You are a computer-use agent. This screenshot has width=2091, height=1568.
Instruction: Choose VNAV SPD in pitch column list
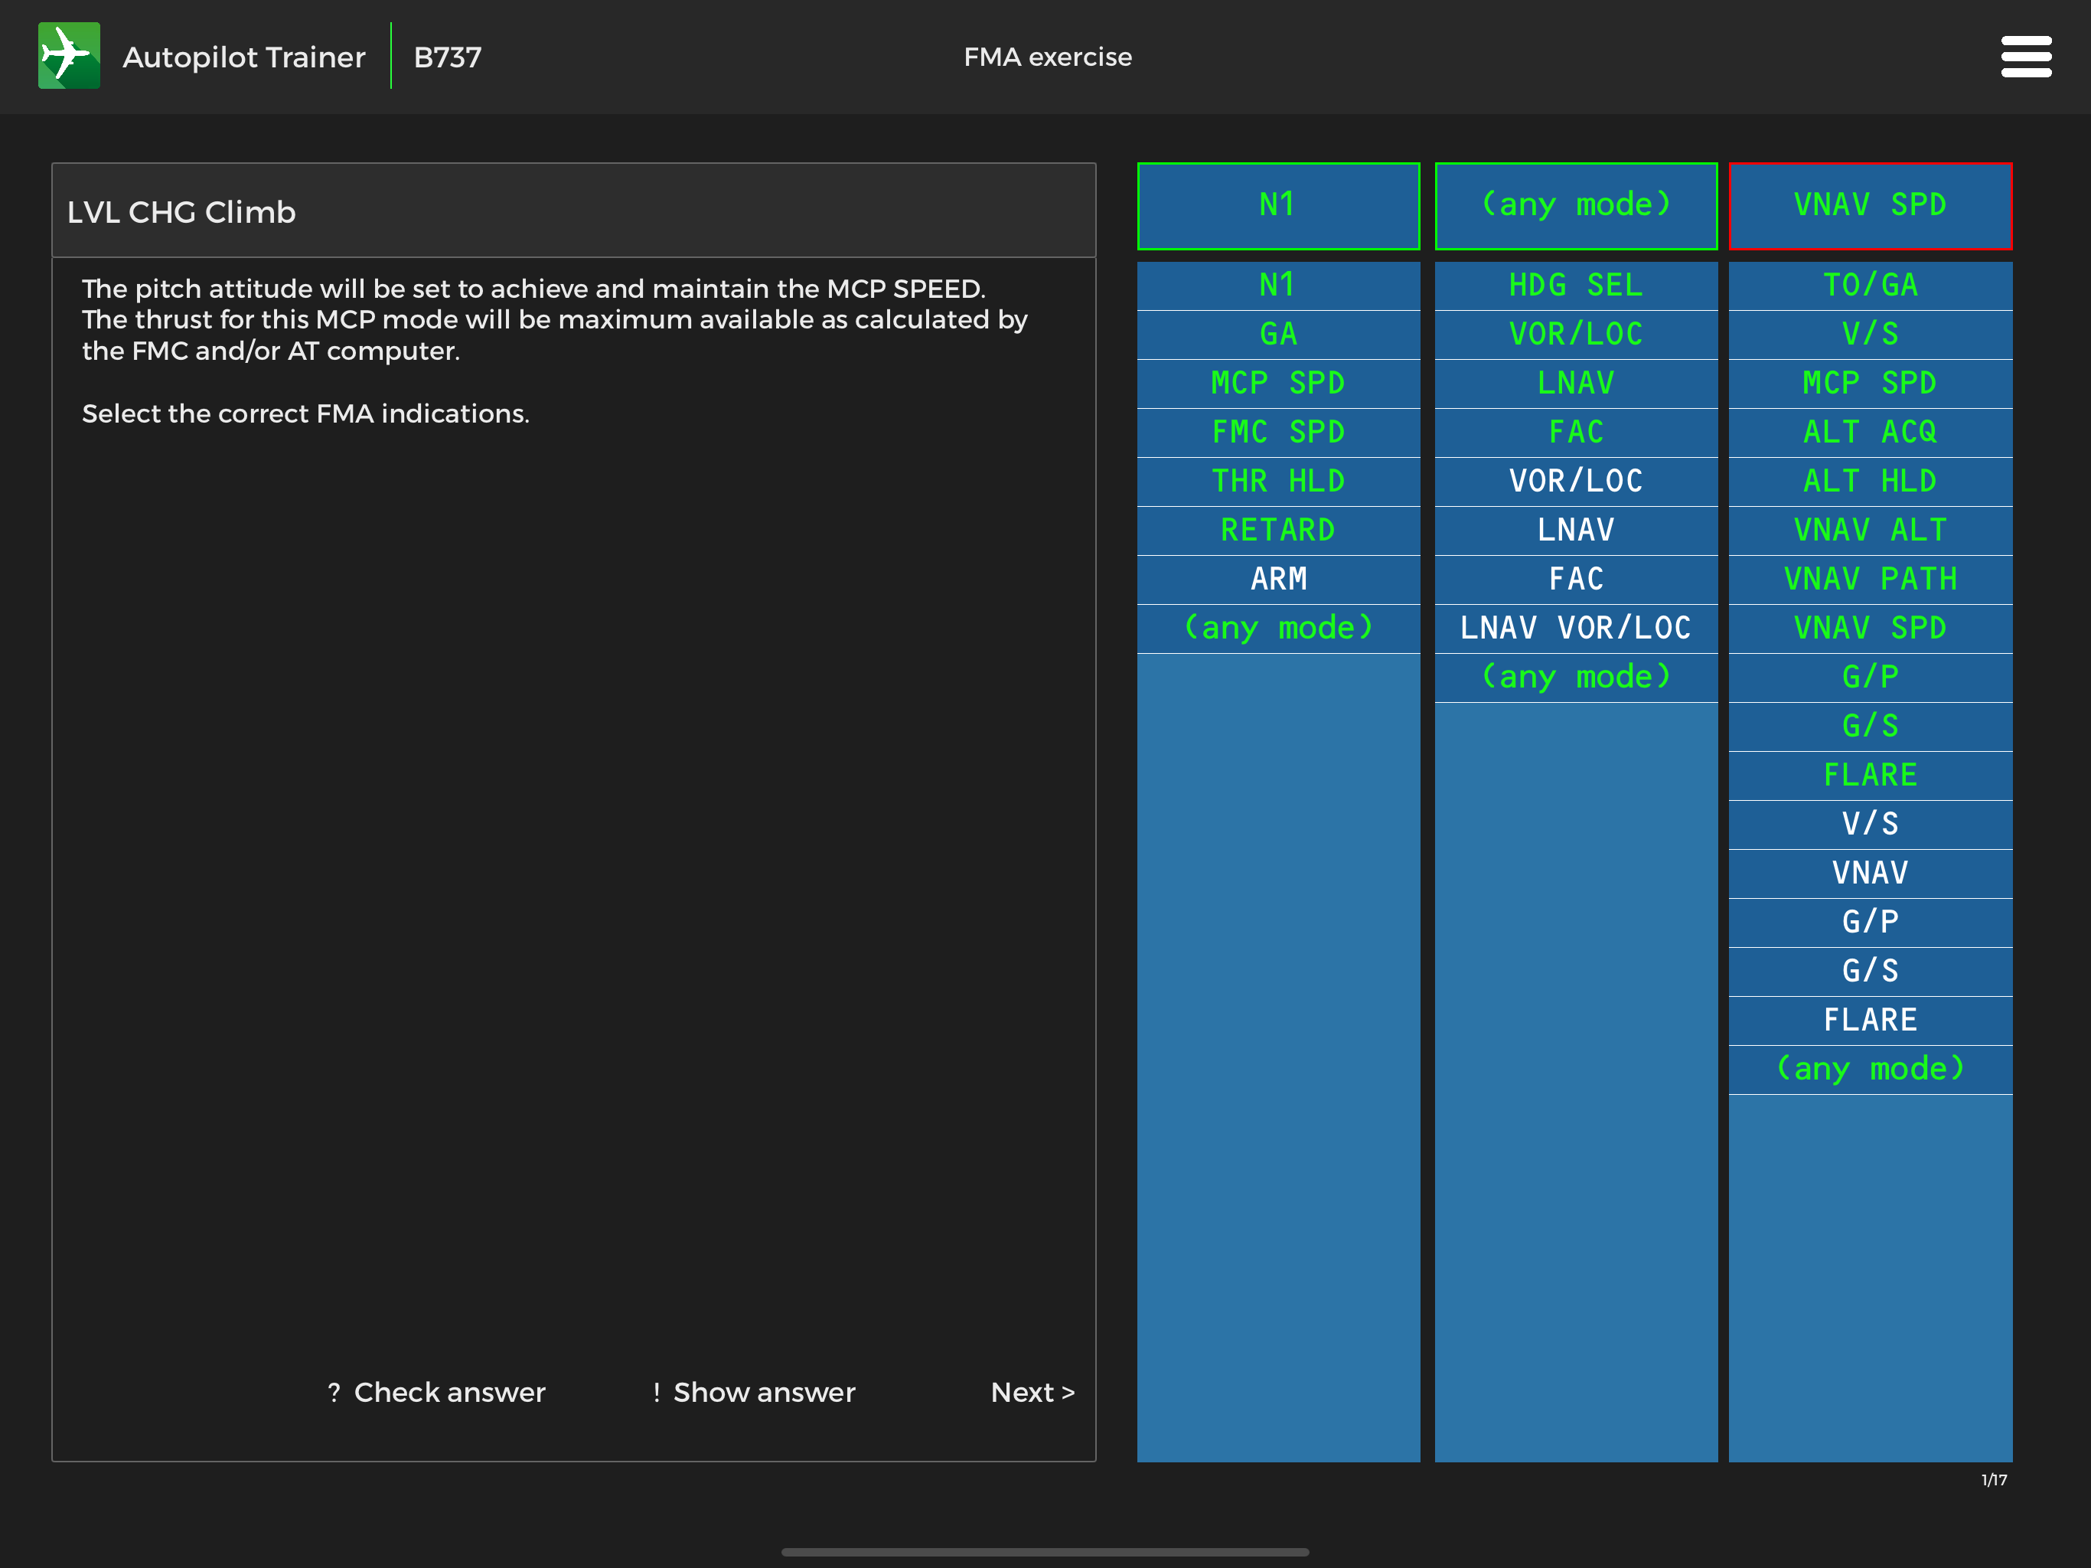[x=1870, y=629]
